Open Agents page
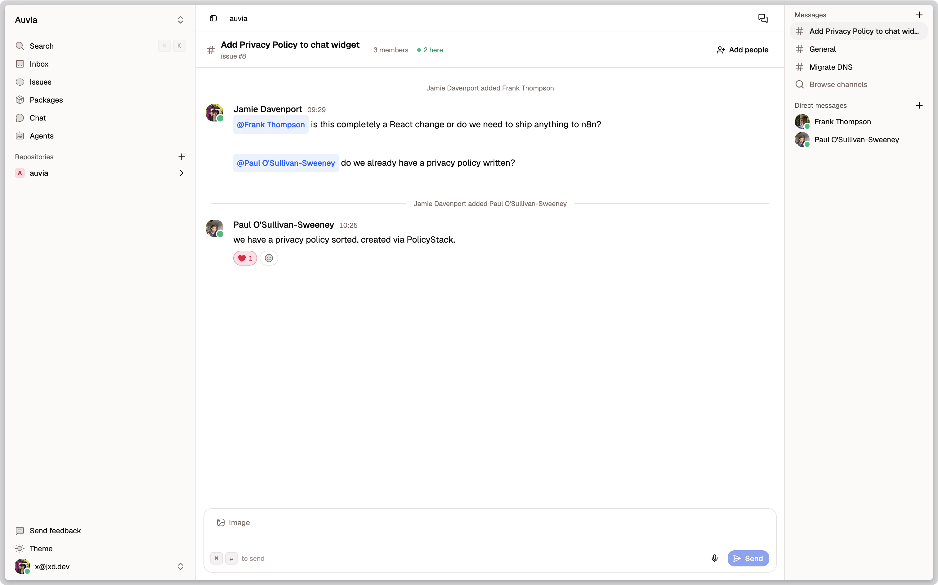This screenshot has height=585, width=938. pos(100,136)
